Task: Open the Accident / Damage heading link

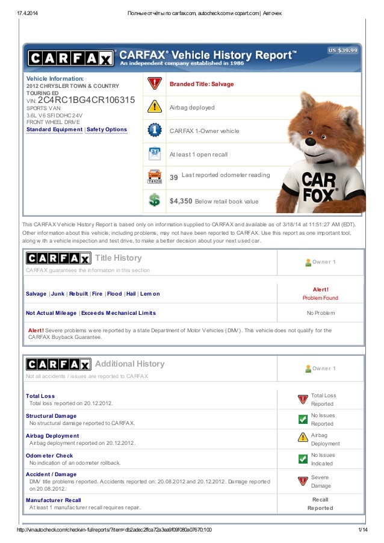Action: [51, 474]
